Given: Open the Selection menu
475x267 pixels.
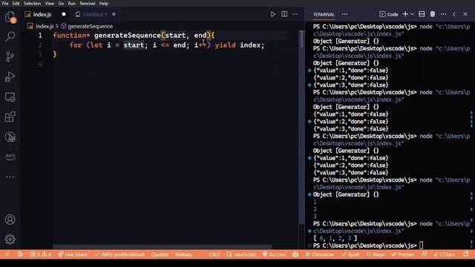Looking at the screenshot, I should [x=32, y=4].
